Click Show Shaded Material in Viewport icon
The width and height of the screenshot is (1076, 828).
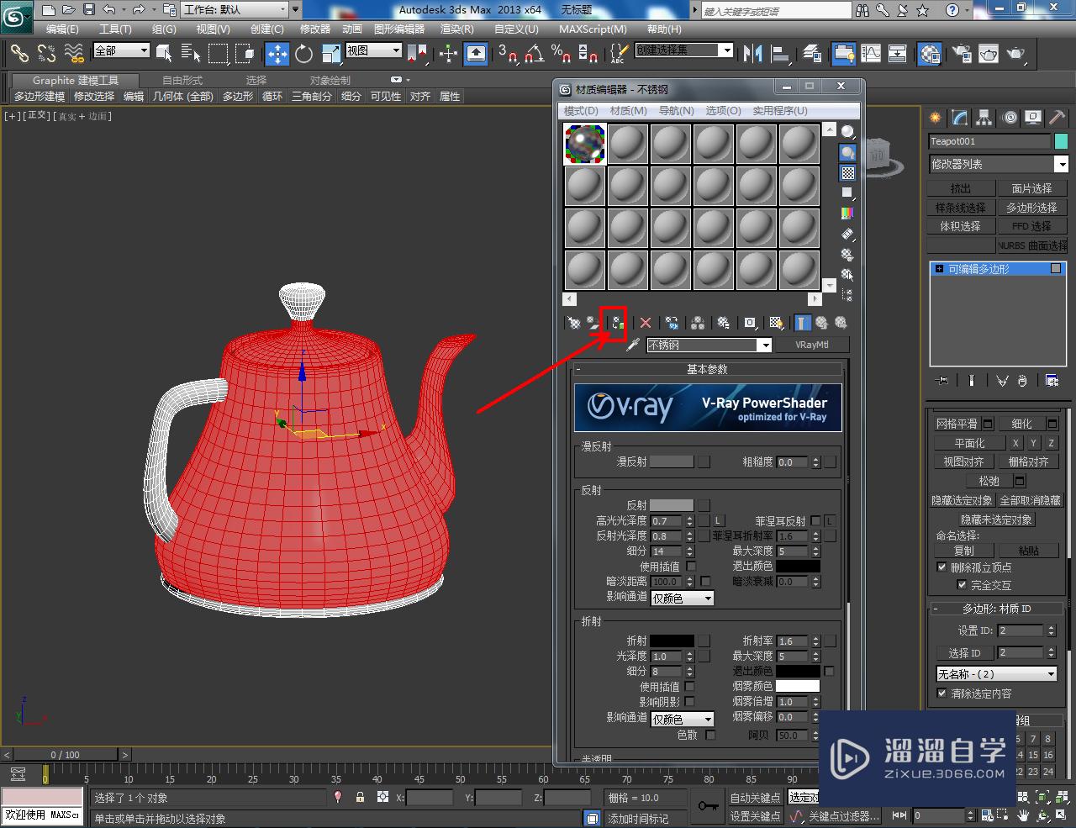click(x=776, y=323)
